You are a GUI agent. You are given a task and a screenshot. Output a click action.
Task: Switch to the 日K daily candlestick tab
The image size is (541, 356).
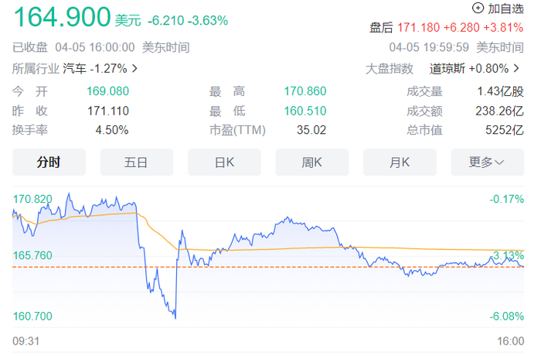pyautogui.click(x=224, y=162)
